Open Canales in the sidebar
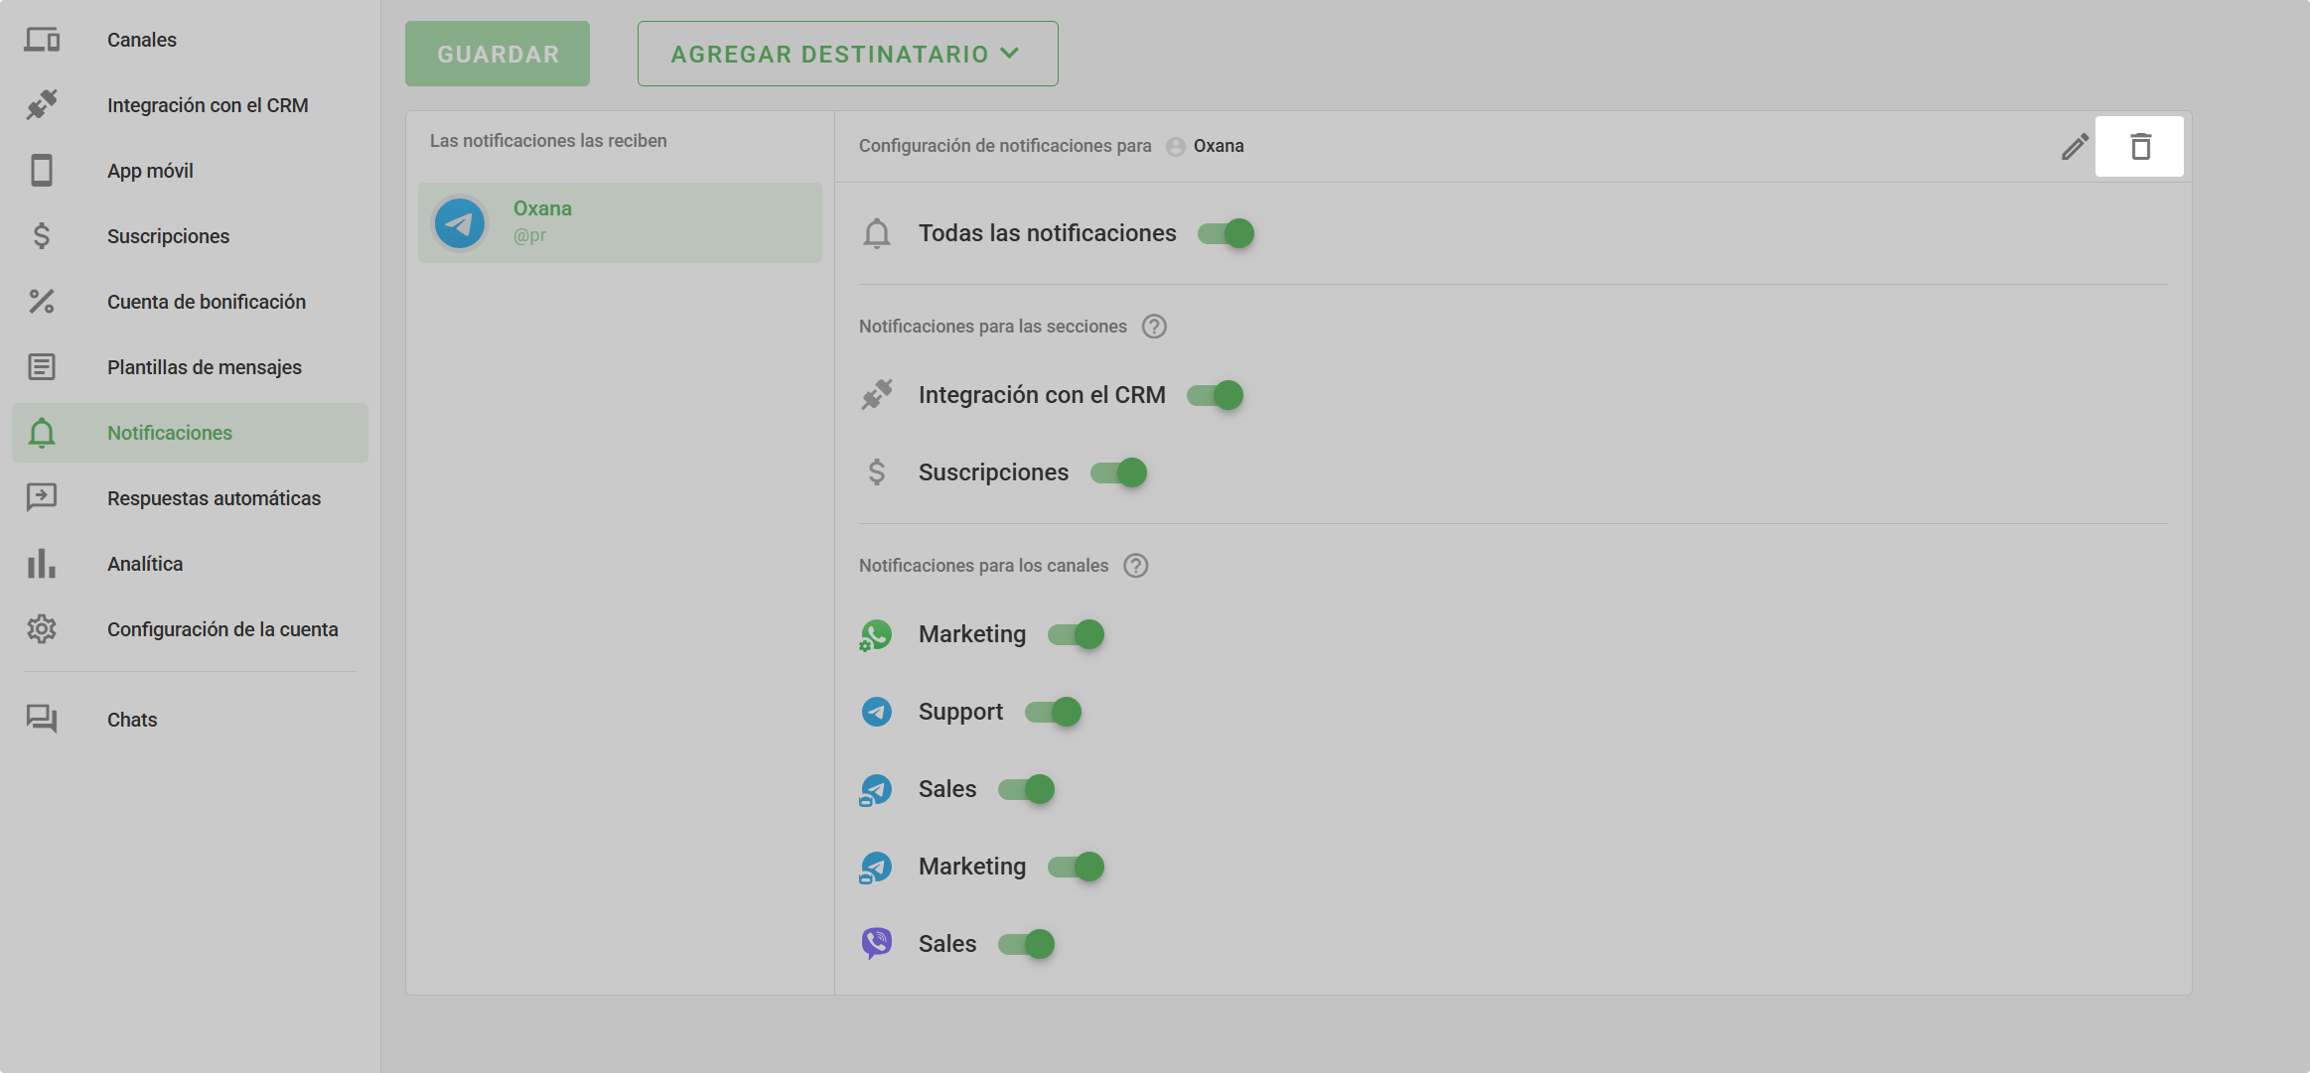 [x=190, y=40]
